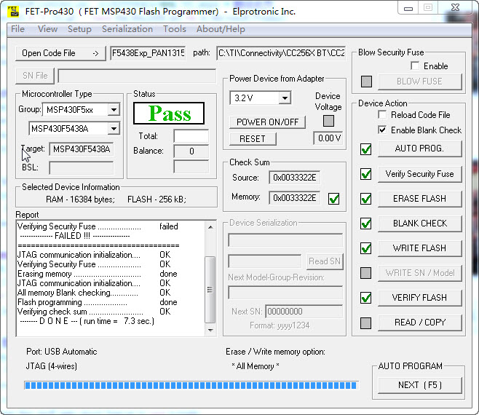This screenshot has height=415, width=479.
Task: Click 'JTAG (4-wires)' status text
Action: 51,366
